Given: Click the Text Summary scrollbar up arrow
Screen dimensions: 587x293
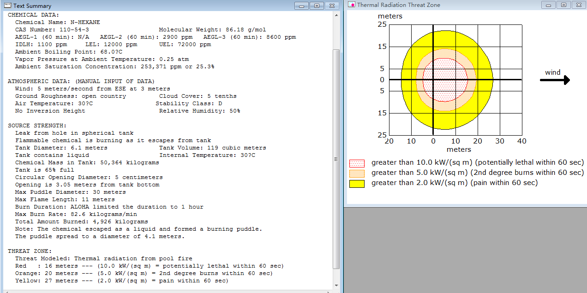Looking at the screenshot, I should pyautogui.click(x=336, y=15).
